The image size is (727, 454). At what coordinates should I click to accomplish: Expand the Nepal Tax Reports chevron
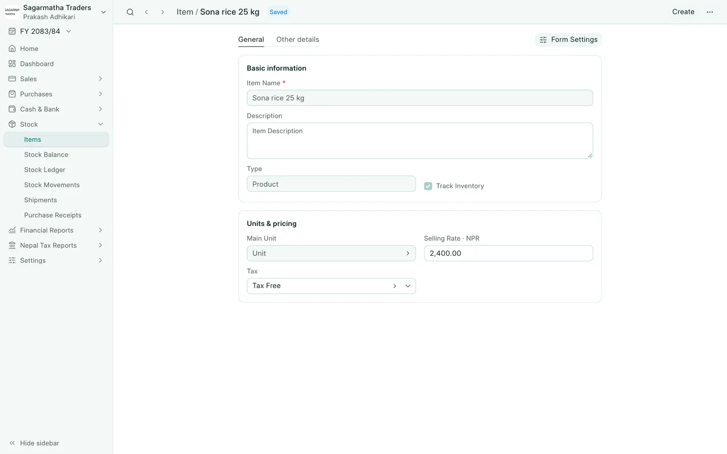[100, 245]
